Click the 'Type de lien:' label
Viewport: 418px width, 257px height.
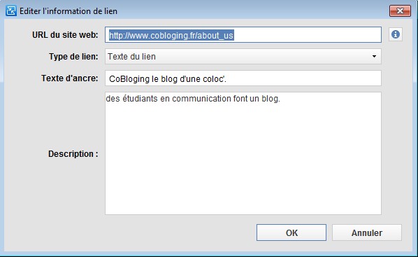73,57
